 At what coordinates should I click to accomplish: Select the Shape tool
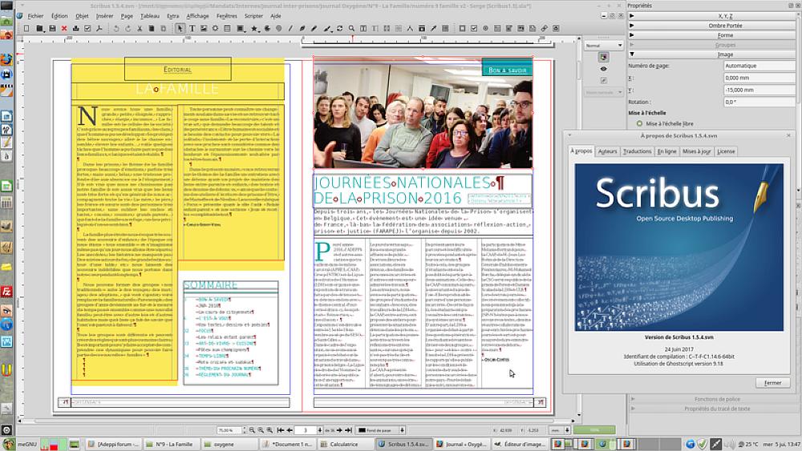(x=240, y=29)
